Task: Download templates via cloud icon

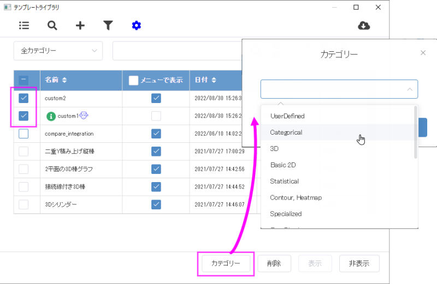Action: 364,26
